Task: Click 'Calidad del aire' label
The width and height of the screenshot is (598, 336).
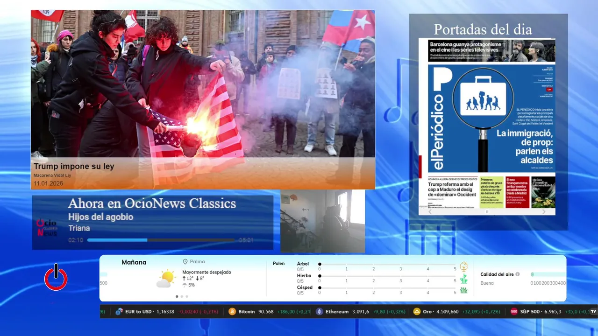Action: point(497,274)
